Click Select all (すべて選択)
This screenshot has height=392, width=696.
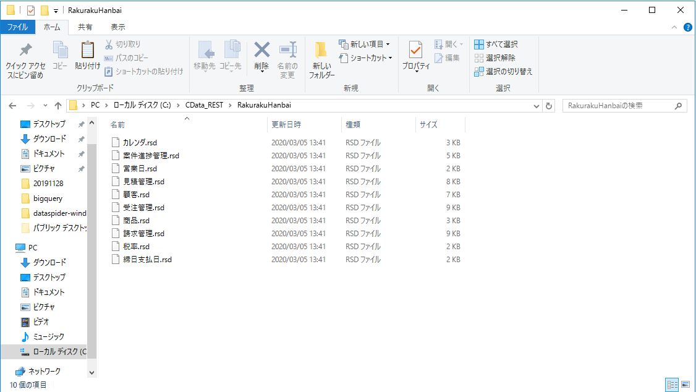(496, 45)
